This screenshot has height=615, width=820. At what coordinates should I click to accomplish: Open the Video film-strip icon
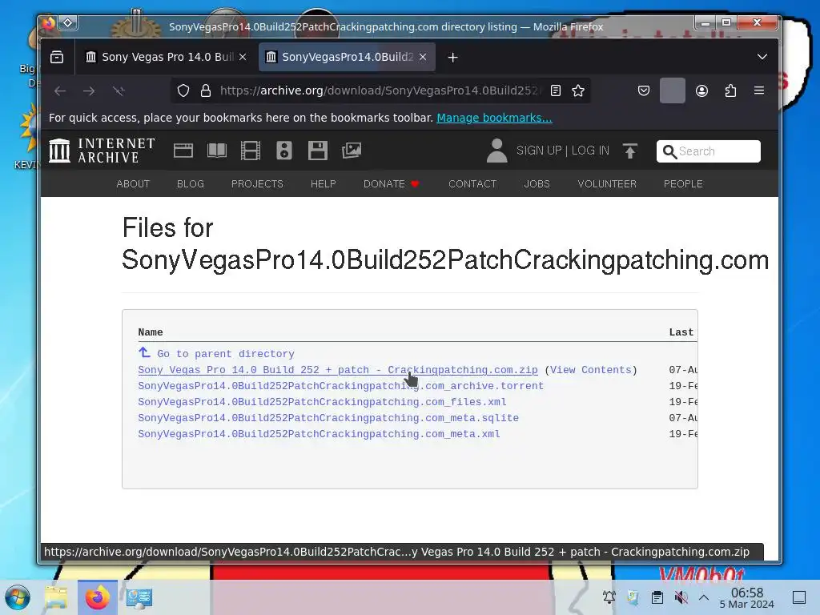251,151
